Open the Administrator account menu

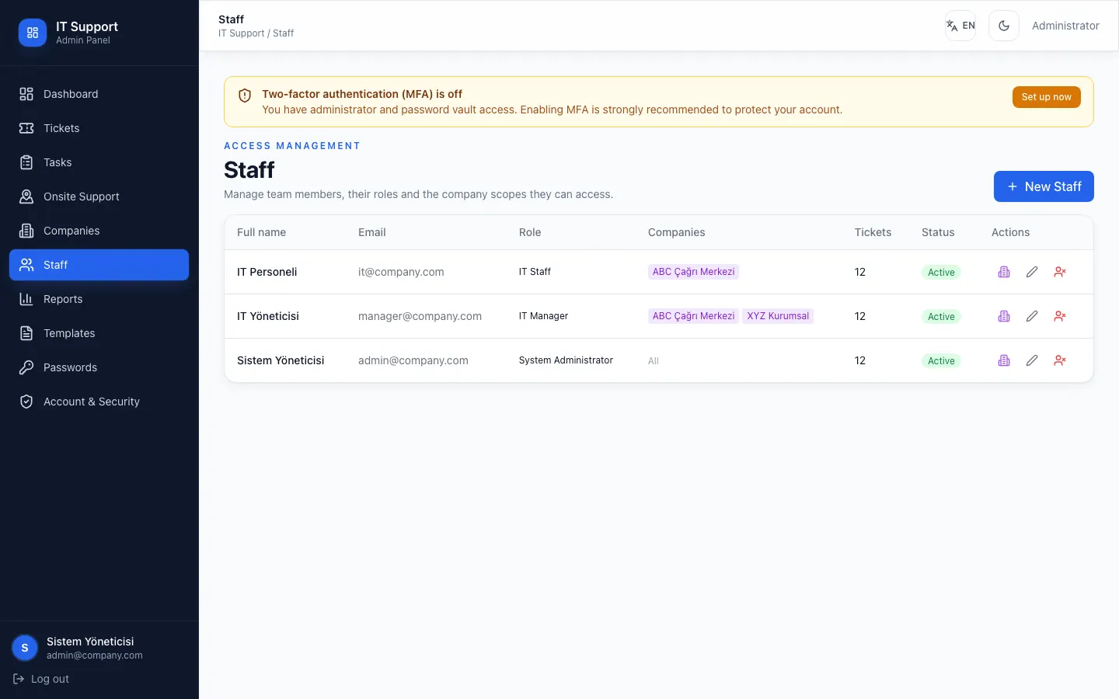pos(1065,26)
